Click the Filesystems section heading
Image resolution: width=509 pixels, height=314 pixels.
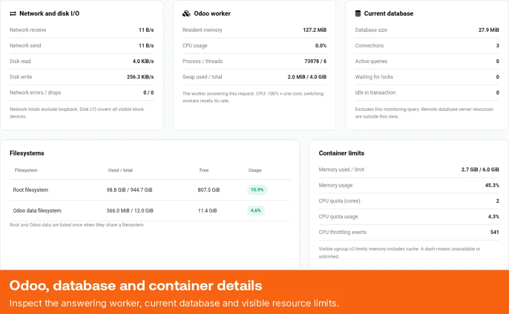pos(27,153)
